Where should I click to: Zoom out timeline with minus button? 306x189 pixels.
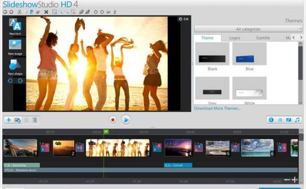[287, 180]
